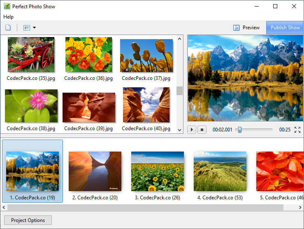Select CodecPack.co (35).jpg flower cart thumbnail
Image resolution: width=304 pixels, height=229 pixels.
click(31, 55)
